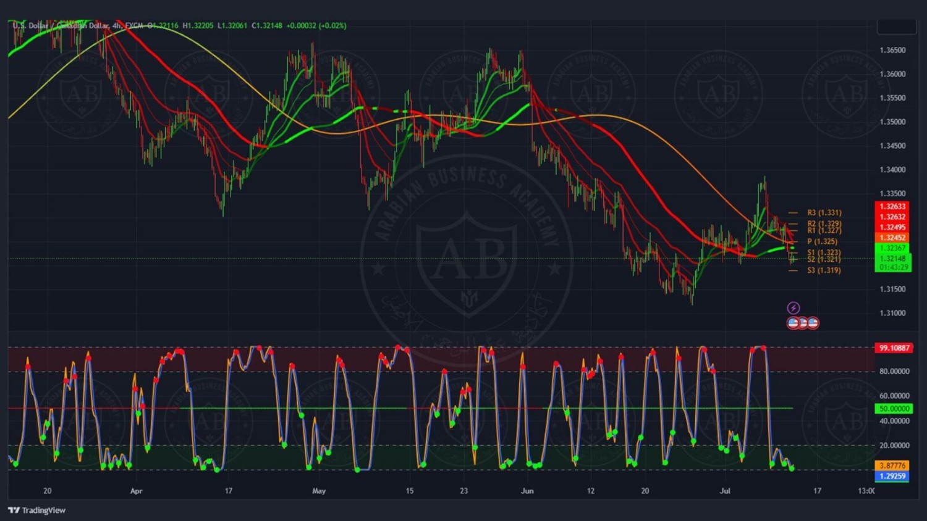Select the S3 (1.319) support label
This screenshot has height=521, width=927.
point(823,270)
